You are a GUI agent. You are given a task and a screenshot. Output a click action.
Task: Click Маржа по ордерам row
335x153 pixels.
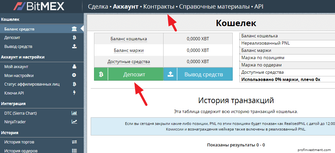tap(287, 65)
